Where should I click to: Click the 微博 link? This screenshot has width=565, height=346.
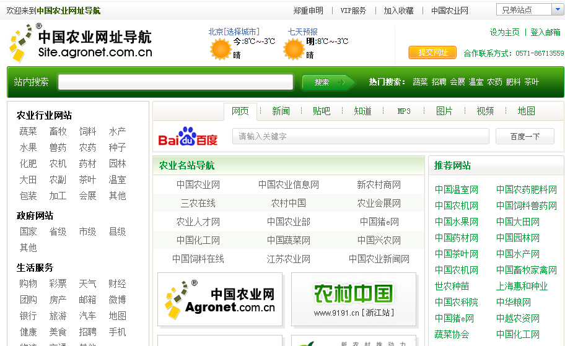pyautogui.click(x=118, y=300)
